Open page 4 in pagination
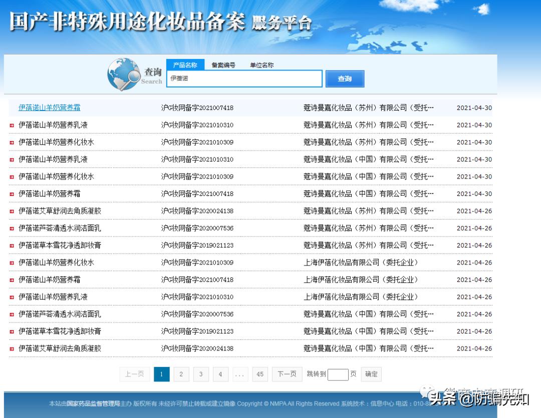This screenshot has height=418, width=541. [x=220, y=374]
